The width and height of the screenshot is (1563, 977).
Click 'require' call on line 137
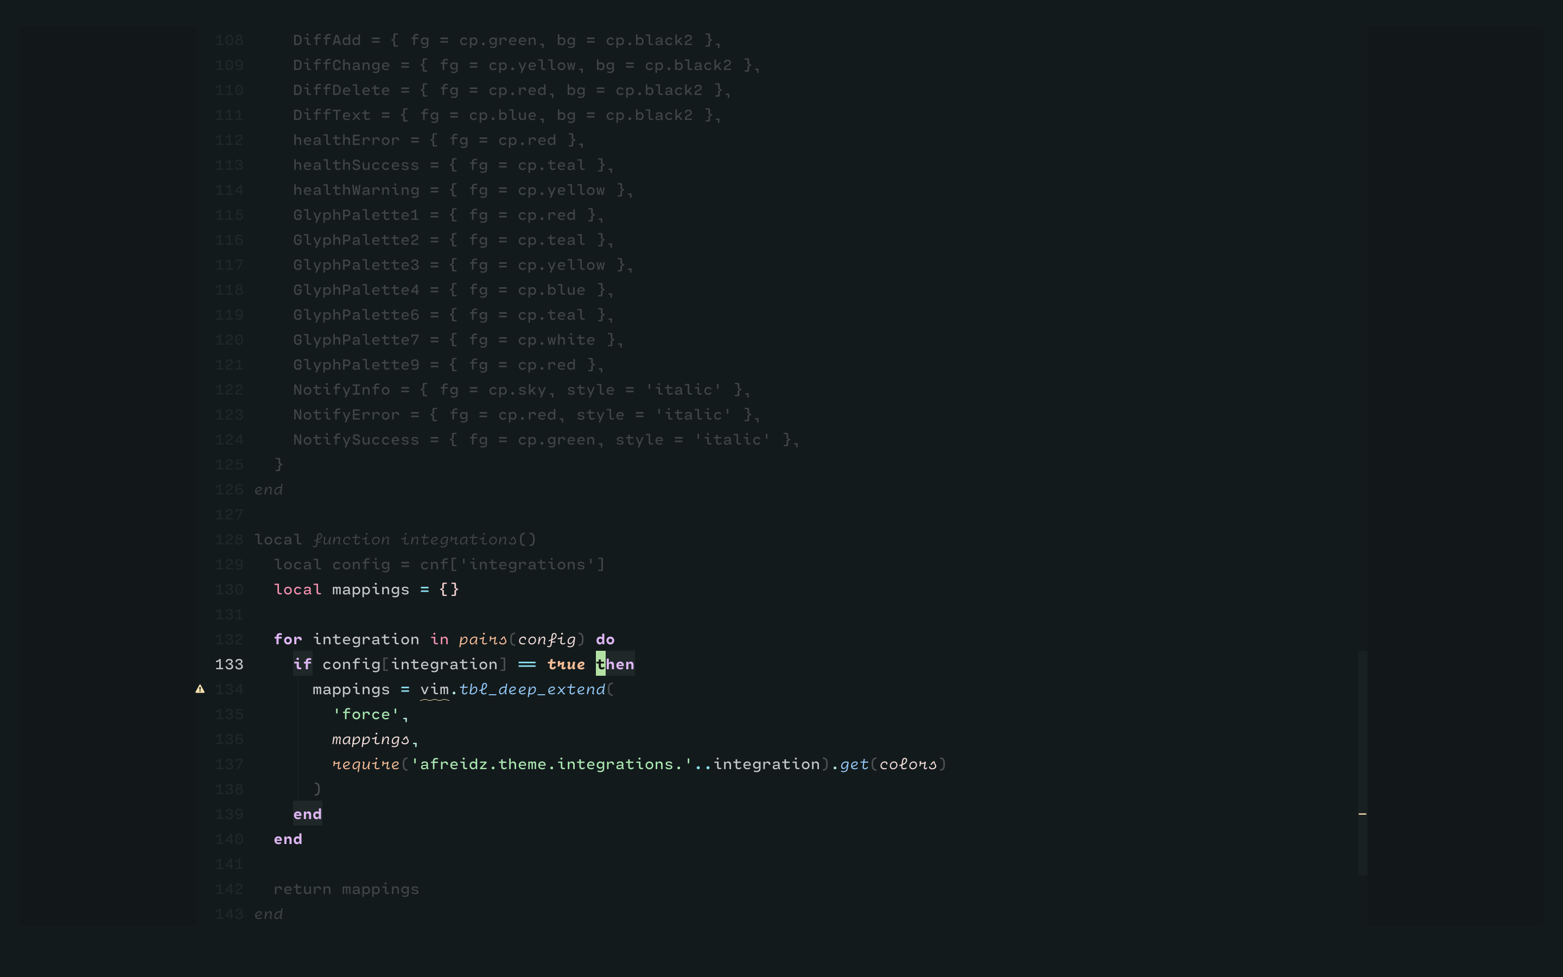click(366, 764)
